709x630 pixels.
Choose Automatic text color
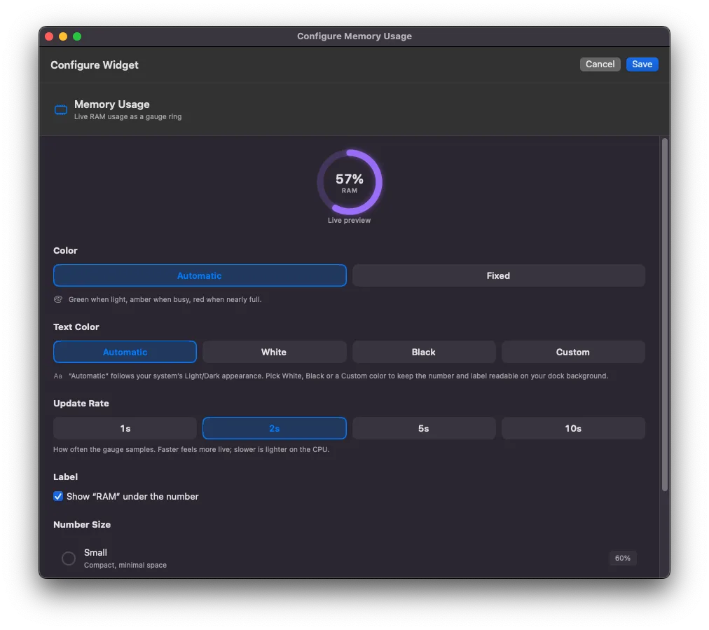(x=125, y=352)
